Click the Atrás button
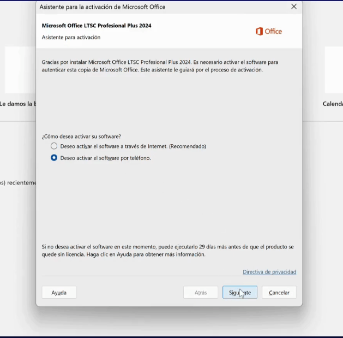 (201, 293)
